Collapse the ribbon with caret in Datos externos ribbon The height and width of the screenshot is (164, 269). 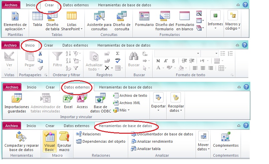pyautogui.click(x=239, y=87)
